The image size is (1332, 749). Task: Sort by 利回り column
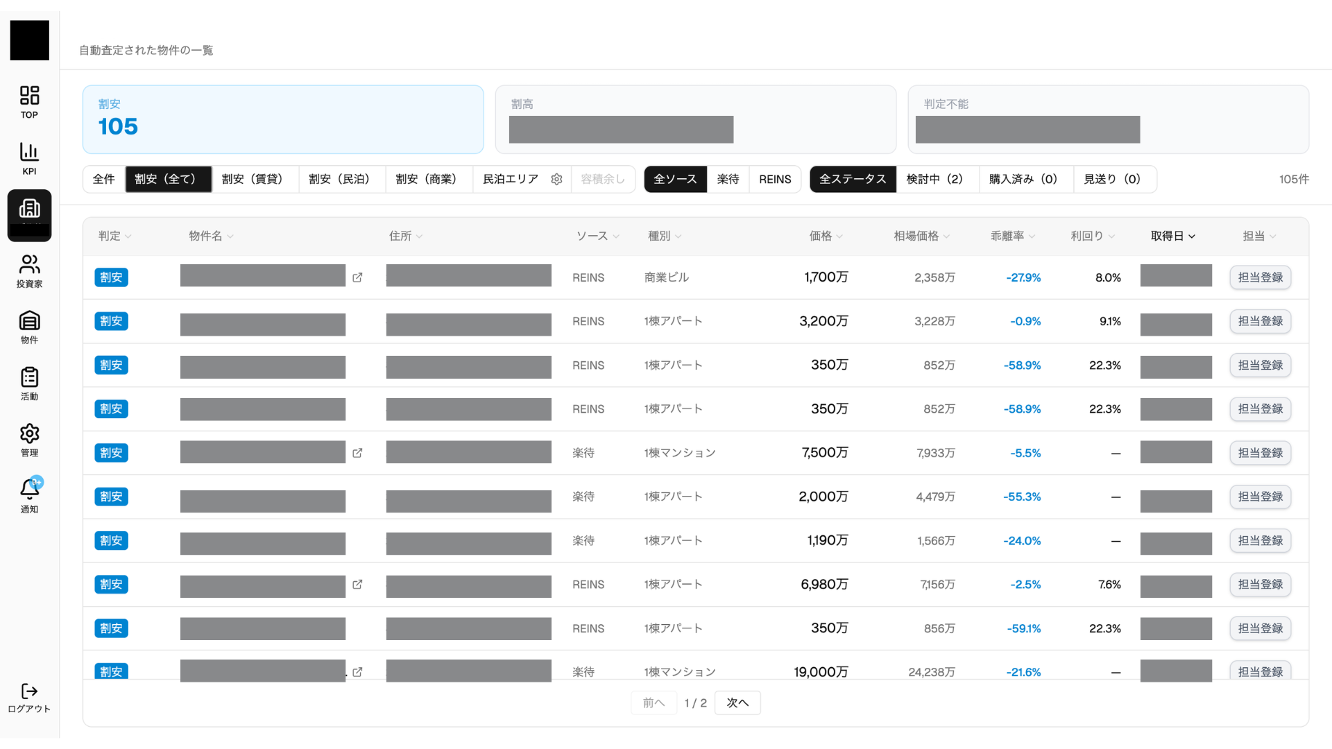coord(1093,236)
